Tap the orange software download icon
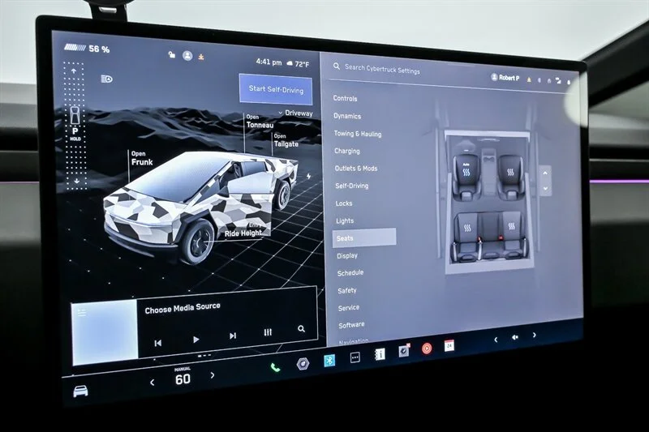 [x=201, y=57]
